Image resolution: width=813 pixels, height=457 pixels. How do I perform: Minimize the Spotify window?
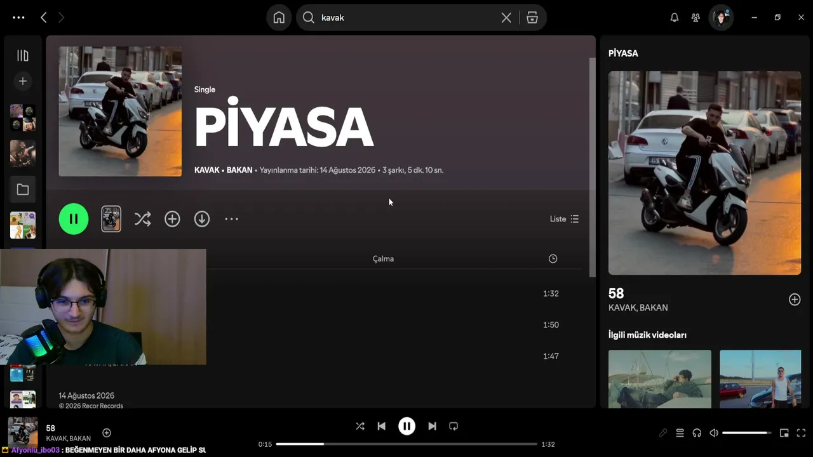754,18
